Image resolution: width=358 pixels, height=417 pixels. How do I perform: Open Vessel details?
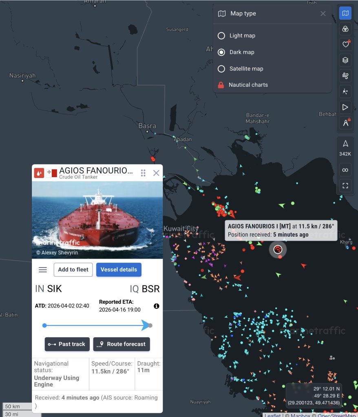click(x=119, y=270)
